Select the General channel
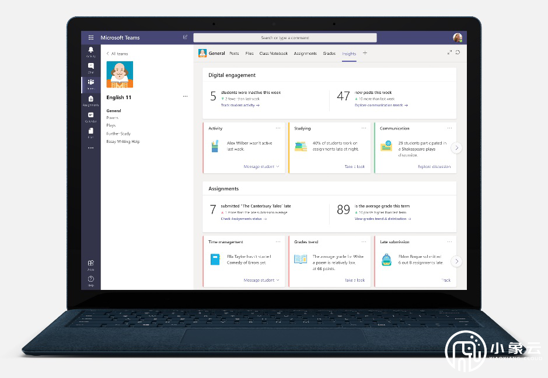The height and width of the screenshot is (378, 548). pos(114,111)
